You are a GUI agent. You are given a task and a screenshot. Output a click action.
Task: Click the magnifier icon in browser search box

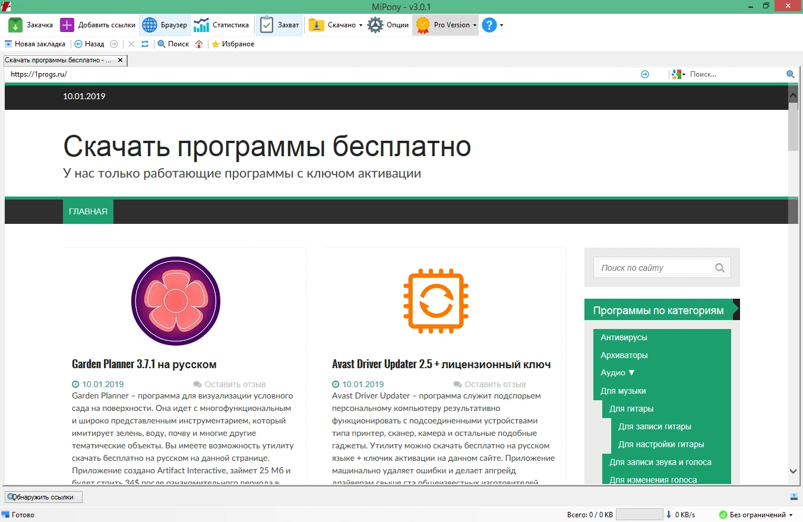point(791,74)
